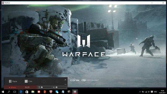This screenshot has width=167, height=94.
Task: Pause the recording with the Пауза button
Action: click(x=13, y=81)
